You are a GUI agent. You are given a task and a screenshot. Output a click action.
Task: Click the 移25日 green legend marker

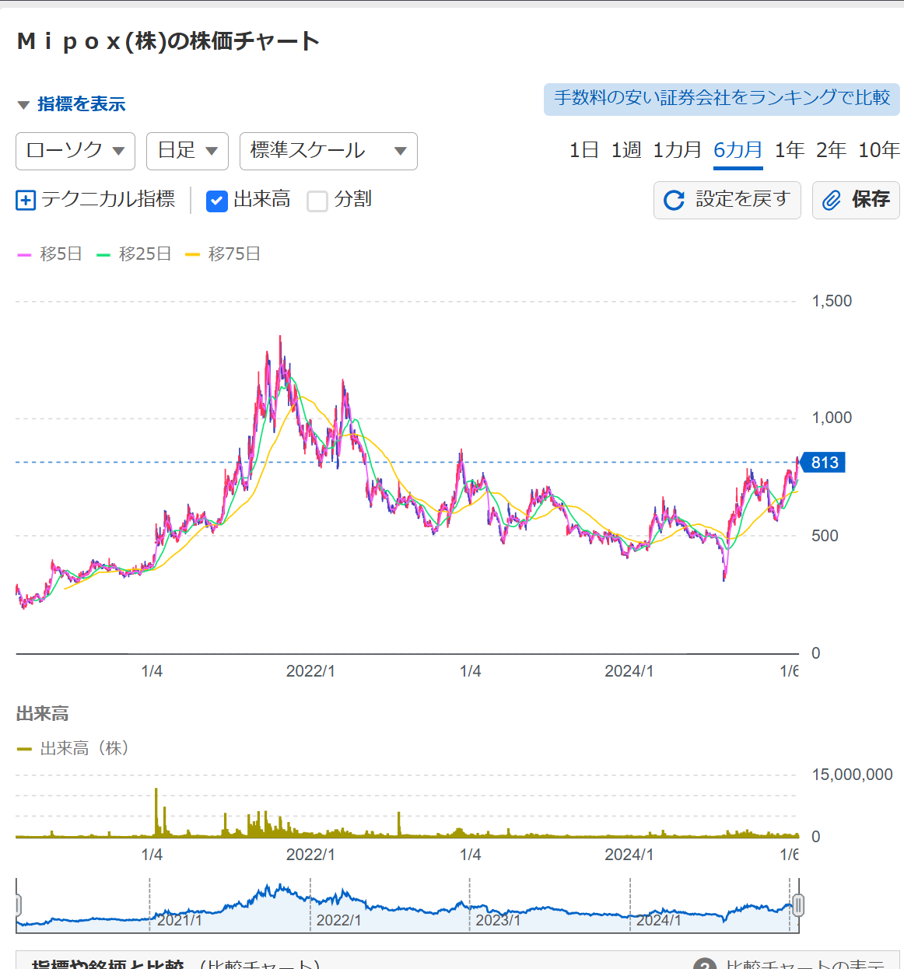[103, 254]
